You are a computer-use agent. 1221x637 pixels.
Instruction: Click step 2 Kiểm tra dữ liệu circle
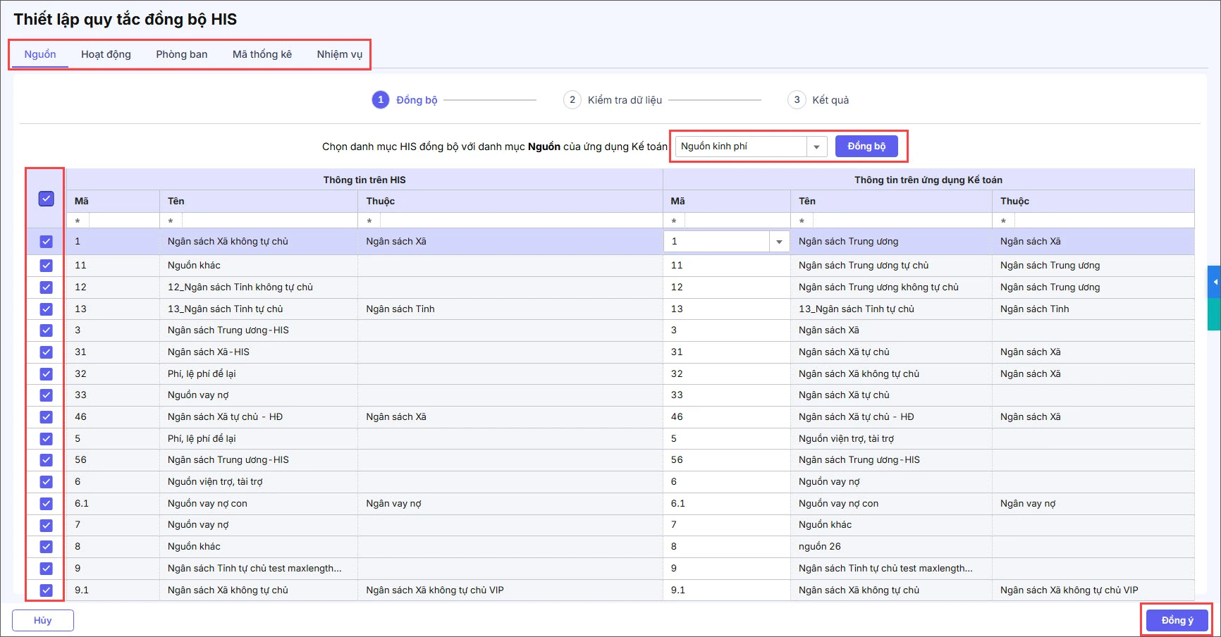(x=572, y=100)
